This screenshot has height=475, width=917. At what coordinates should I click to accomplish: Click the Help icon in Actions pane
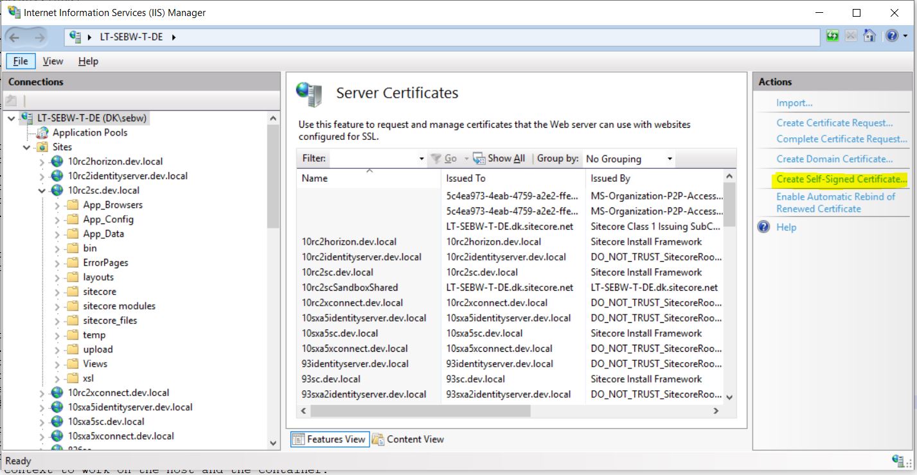coord(763,227)
